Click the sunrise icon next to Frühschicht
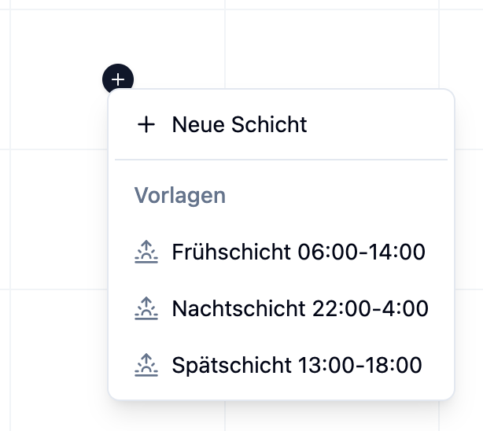 [146, 252]
